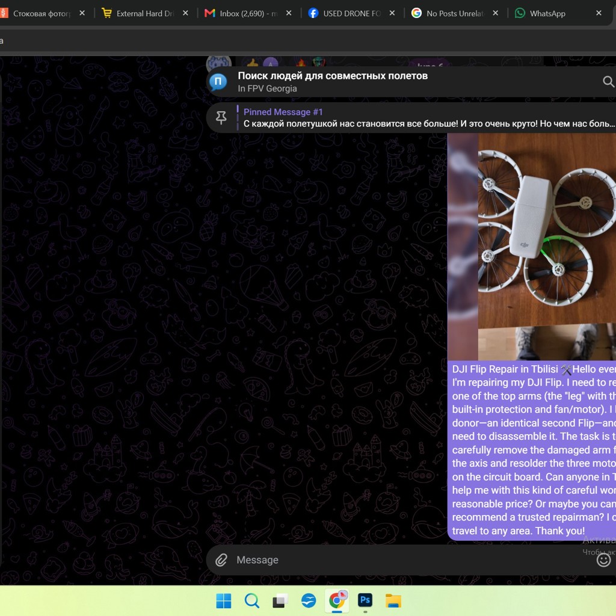The image size is (616, 616).
Task: Open the lower photo showing shoes
Action: 547,343
